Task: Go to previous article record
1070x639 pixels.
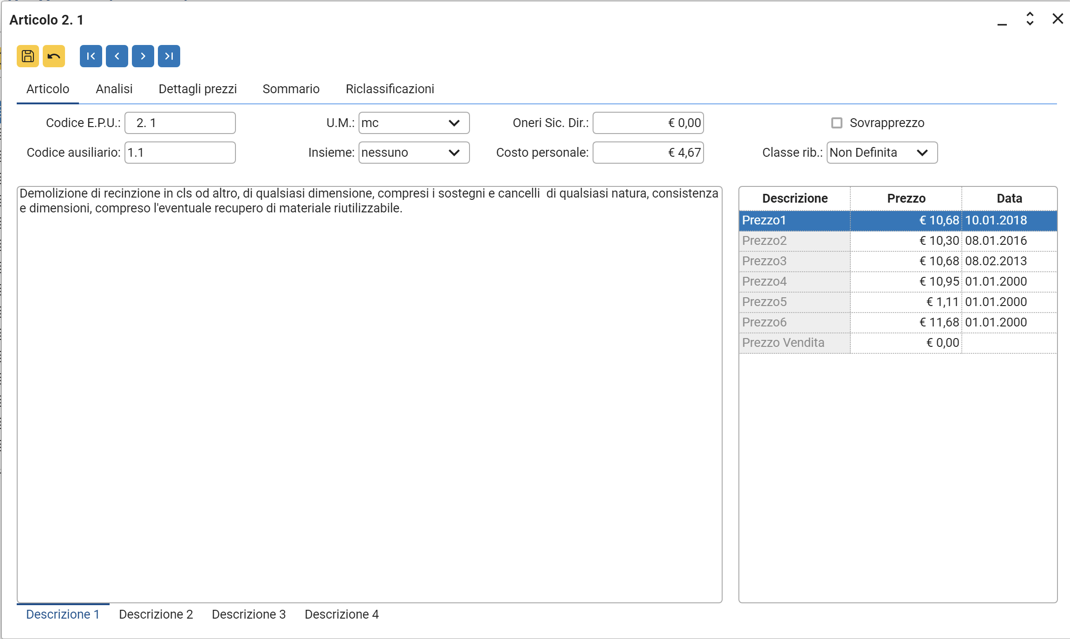Action: coord(117,56)
